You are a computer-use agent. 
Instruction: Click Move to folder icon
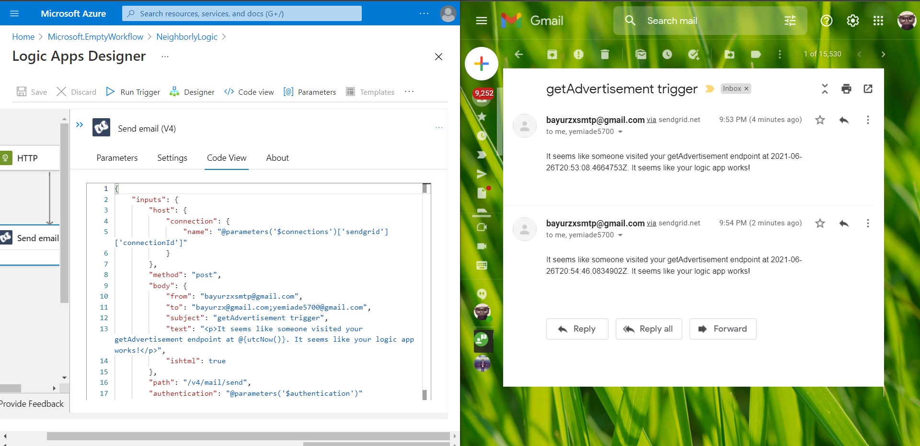click(730, 55)
